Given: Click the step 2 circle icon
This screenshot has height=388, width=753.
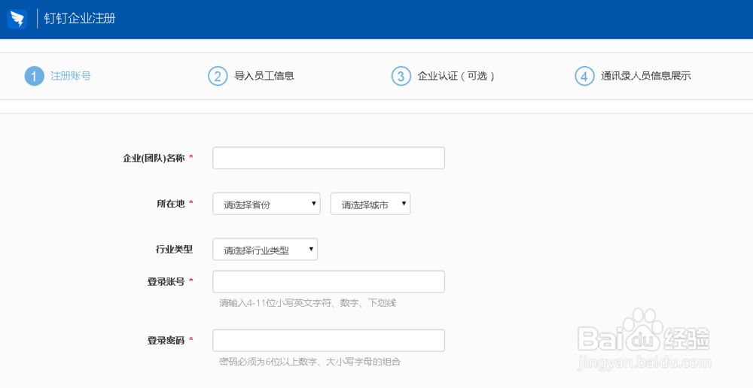Looking at the screenshot, I should [x=218, y=76].
